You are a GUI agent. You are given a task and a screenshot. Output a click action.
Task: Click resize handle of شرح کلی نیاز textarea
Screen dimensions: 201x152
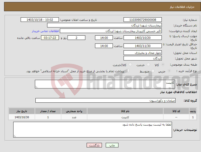tap(36, 87)
